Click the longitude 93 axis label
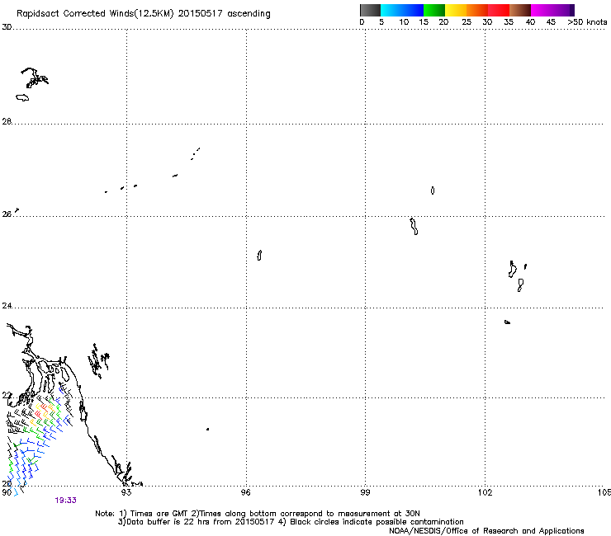This screenshot has height=536, width=611. pyautogui.click(x=126, y=492)
